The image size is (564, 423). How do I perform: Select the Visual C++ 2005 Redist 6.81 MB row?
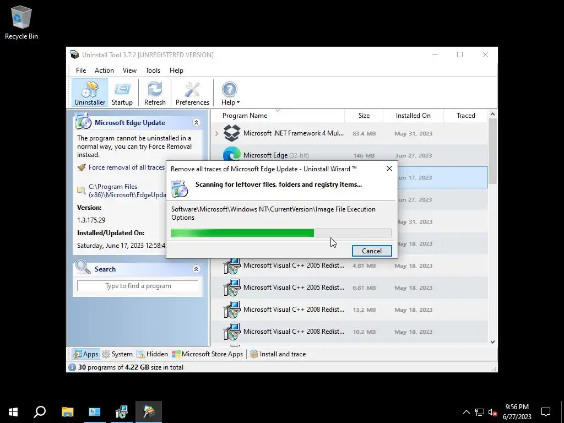(x=349, y=288)
